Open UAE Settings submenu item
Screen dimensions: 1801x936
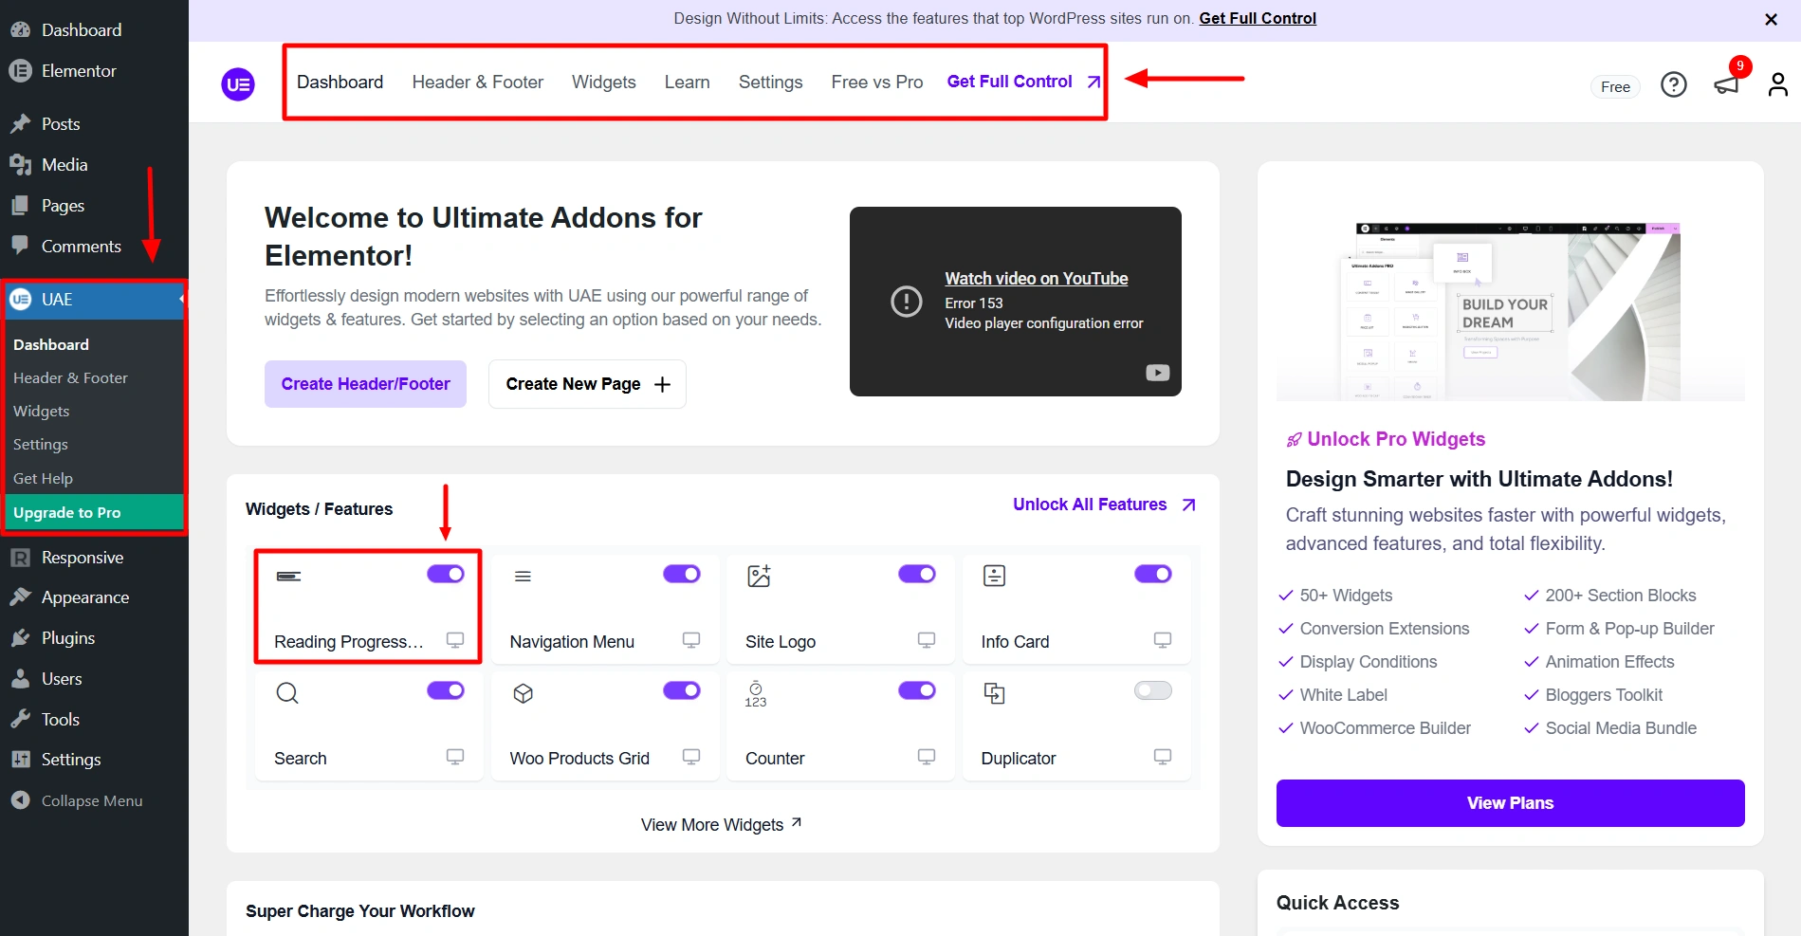click(x=41, y=444)
